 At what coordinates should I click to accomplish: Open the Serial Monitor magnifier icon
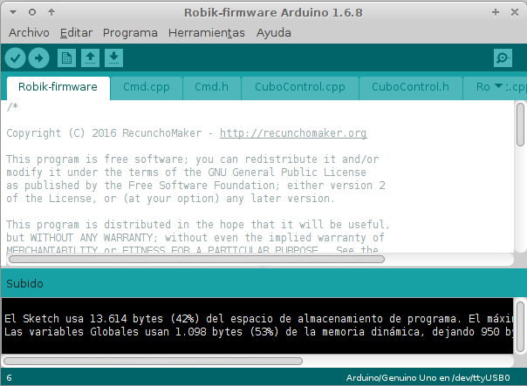coord(503,58)
